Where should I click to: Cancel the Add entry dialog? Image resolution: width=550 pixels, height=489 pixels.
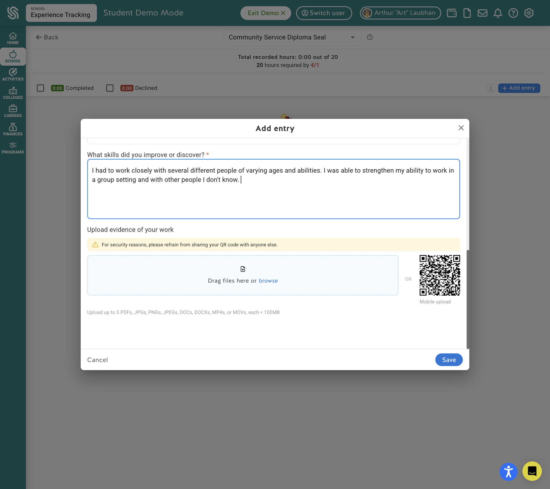(97, 360)
